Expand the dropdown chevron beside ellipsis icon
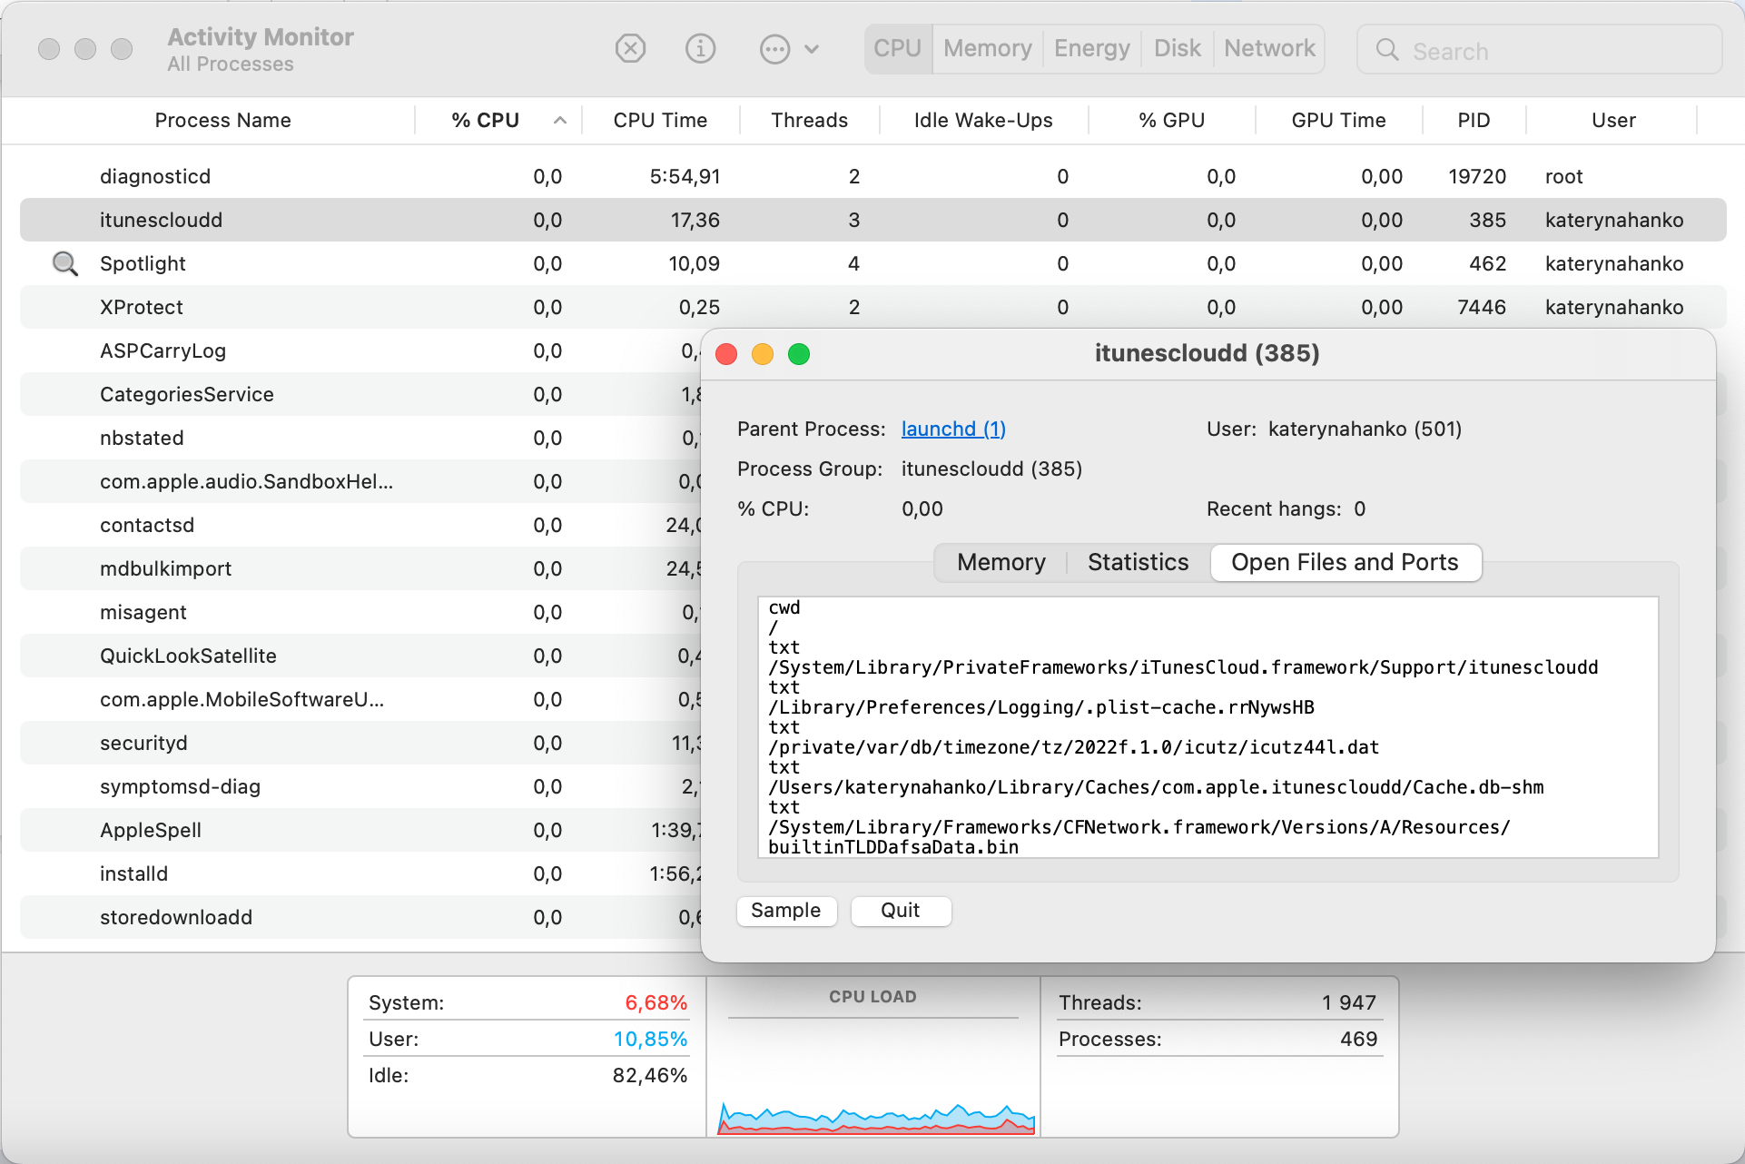The width and height of the screenshot is (1745, 1164). (x=812, y=49)
